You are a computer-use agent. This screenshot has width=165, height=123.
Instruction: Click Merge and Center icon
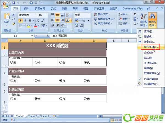[x=67, y=20]
